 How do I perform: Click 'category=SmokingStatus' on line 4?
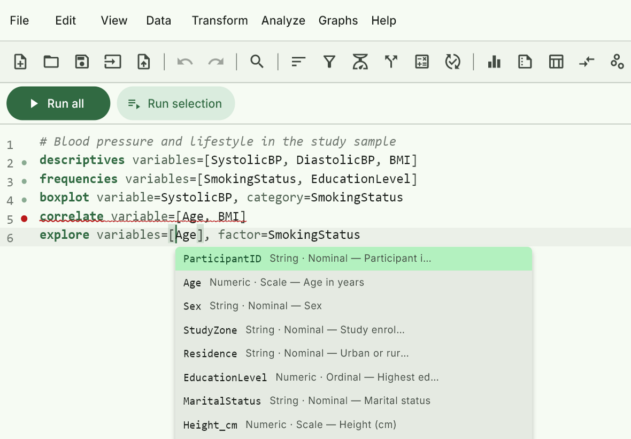(x=325, y=198)
